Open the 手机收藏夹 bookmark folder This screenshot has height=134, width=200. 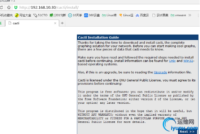(6, 15)
